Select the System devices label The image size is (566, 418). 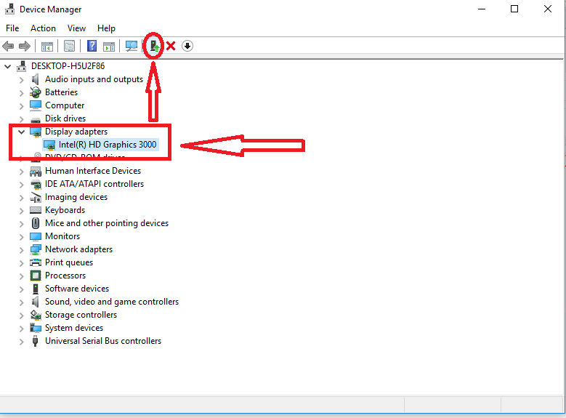[74, 328]
